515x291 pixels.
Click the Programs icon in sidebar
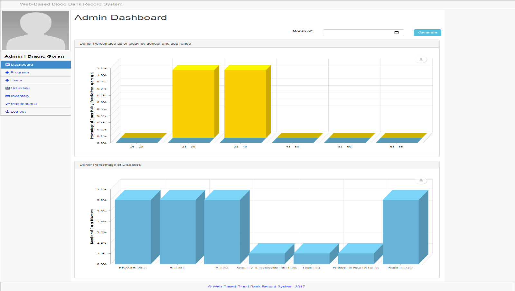(7, 72)
